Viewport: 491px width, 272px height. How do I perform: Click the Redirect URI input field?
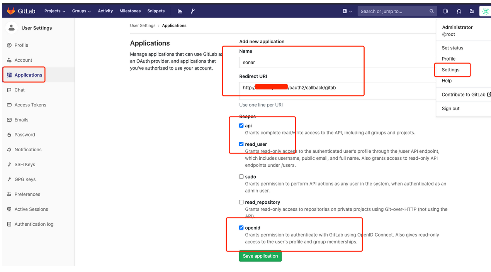301,91
